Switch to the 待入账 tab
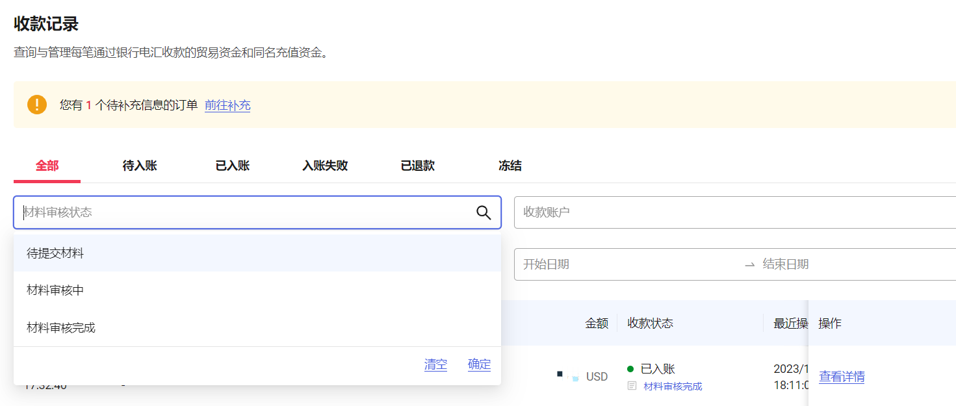The width and height of the screenshot is (956, 406). pyautogui.click(x=139, y=166)
